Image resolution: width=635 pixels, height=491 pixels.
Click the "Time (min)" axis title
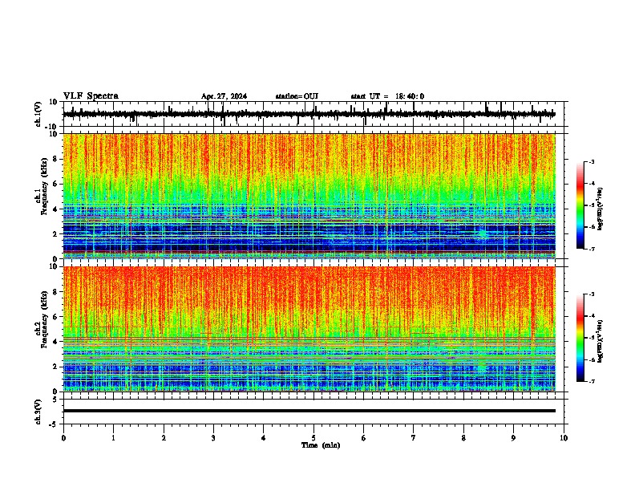321,445
